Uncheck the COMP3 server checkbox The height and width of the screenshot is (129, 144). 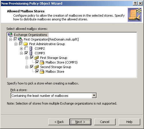(26, 53)
